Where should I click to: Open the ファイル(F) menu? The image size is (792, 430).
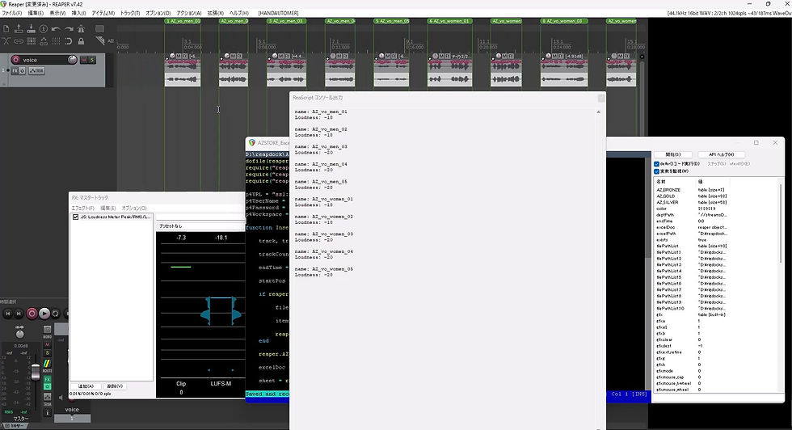pyautogui.click(x=12, y=13)
